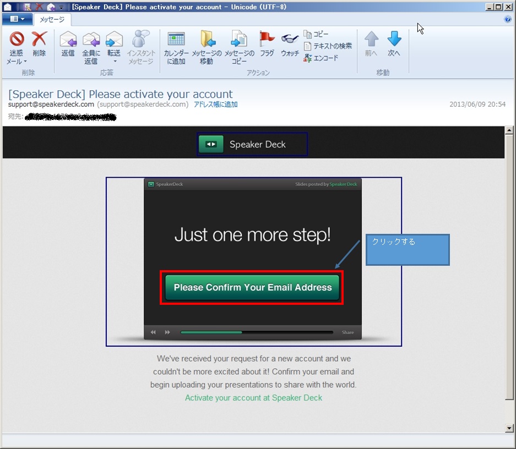Click the reply envelope in quick access toolbar
This screenshot has height=449, width=516.
pos(51,7)
